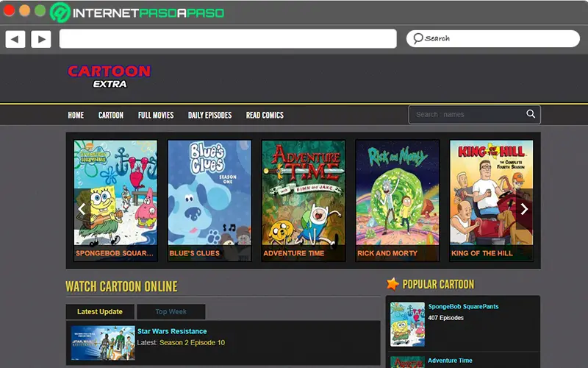Click the Popular Cartoon star icon
588x368 pixels.
392,284
